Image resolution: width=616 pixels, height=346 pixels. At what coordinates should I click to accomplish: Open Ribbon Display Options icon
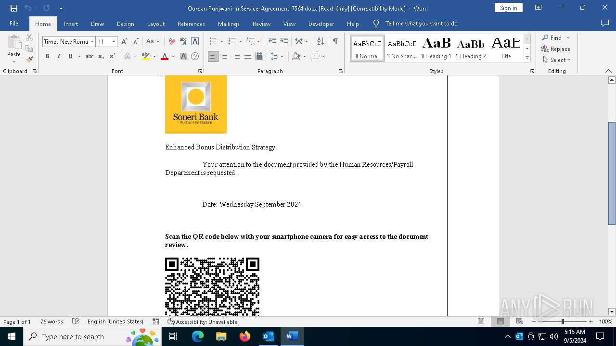click(x=539, y=8)
